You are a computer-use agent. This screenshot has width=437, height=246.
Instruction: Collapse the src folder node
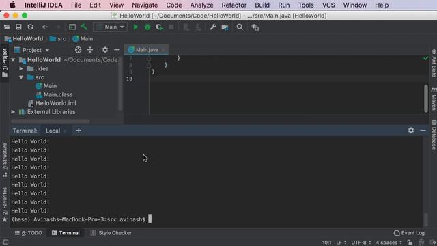point(21,77)
